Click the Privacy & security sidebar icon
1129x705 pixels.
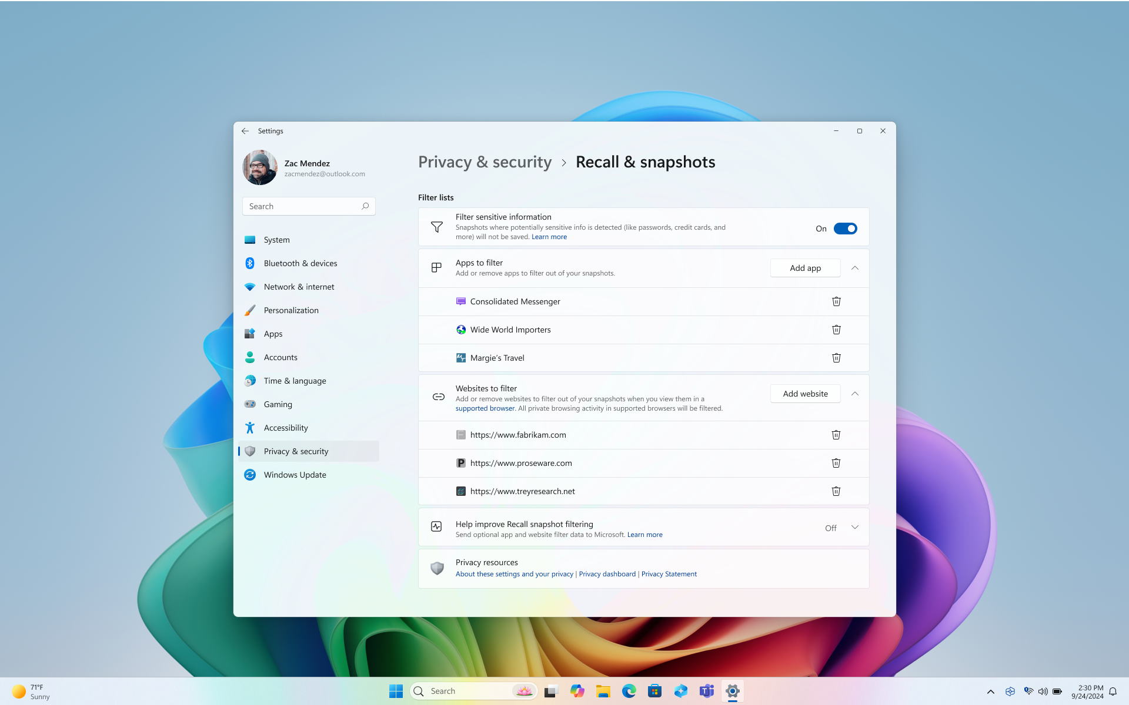250,451
